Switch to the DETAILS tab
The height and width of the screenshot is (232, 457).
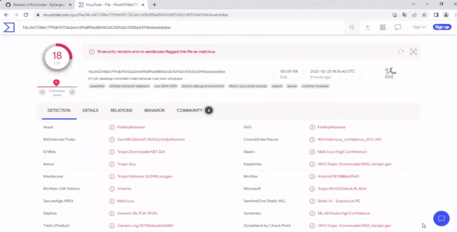pos(90,111)
